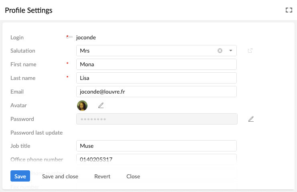
Task: Close the Profile Settings dialog
Action: [x=133, y=176]
